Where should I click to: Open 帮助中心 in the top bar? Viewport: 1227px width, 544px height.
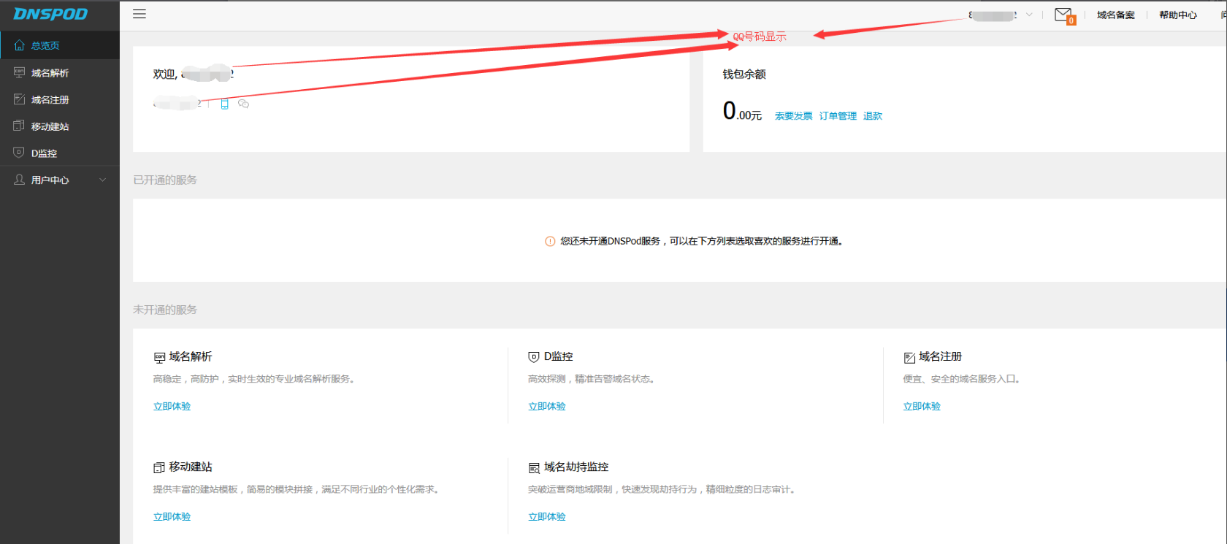[x=1178, y=15]
